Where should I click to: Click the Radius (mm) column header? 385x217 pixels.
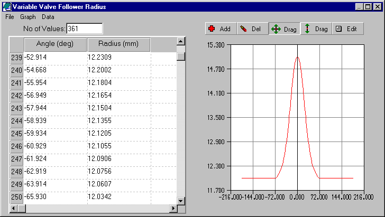coord(118,44)
